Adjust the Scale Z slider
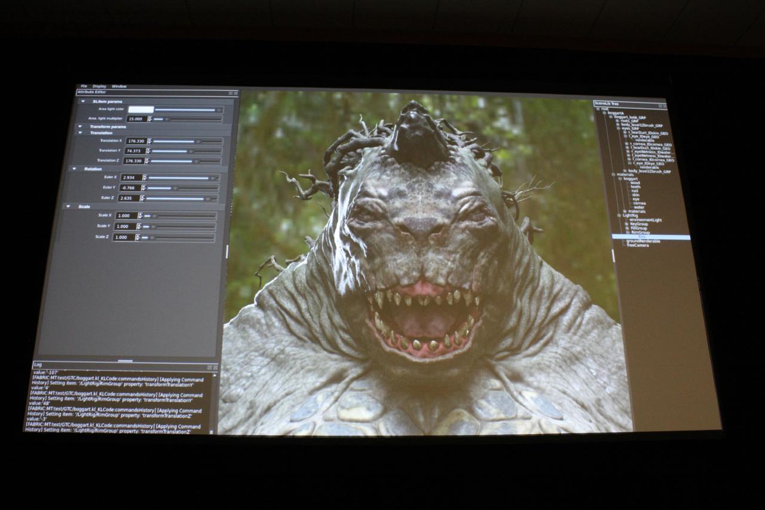Viewport: 765px width, 510px height. 178,237
